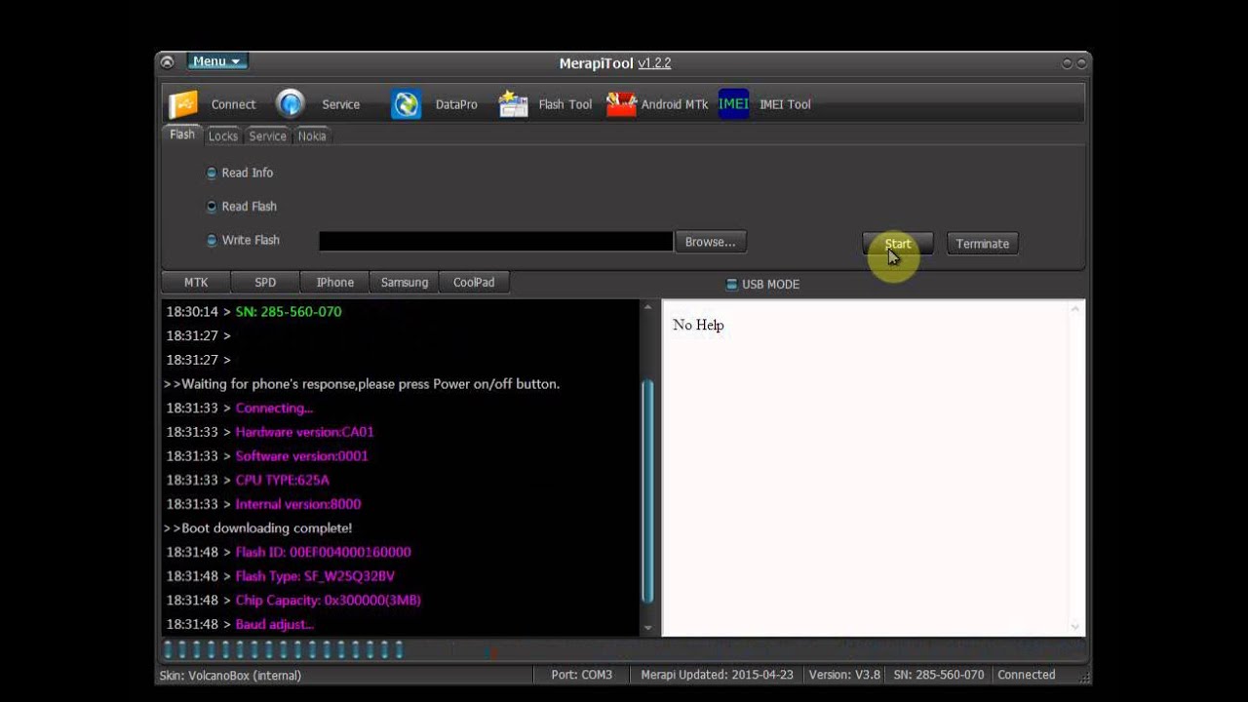
Task: Select the SPD platform tab
Action: pyautogui.click(x=265, y=283)
